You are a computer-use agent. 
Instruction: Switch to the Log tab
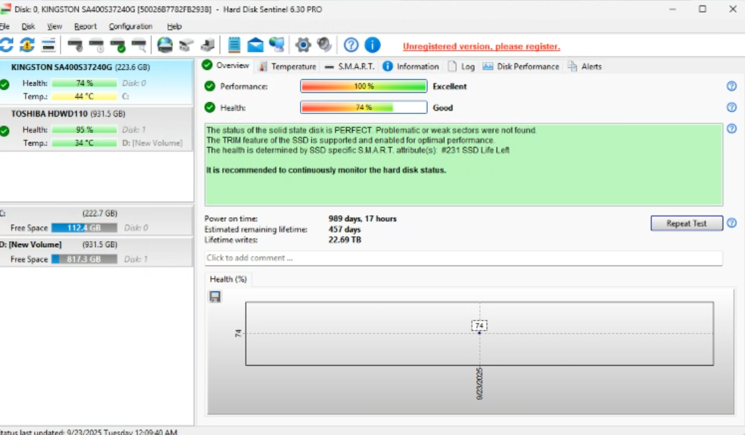(461, 67)
